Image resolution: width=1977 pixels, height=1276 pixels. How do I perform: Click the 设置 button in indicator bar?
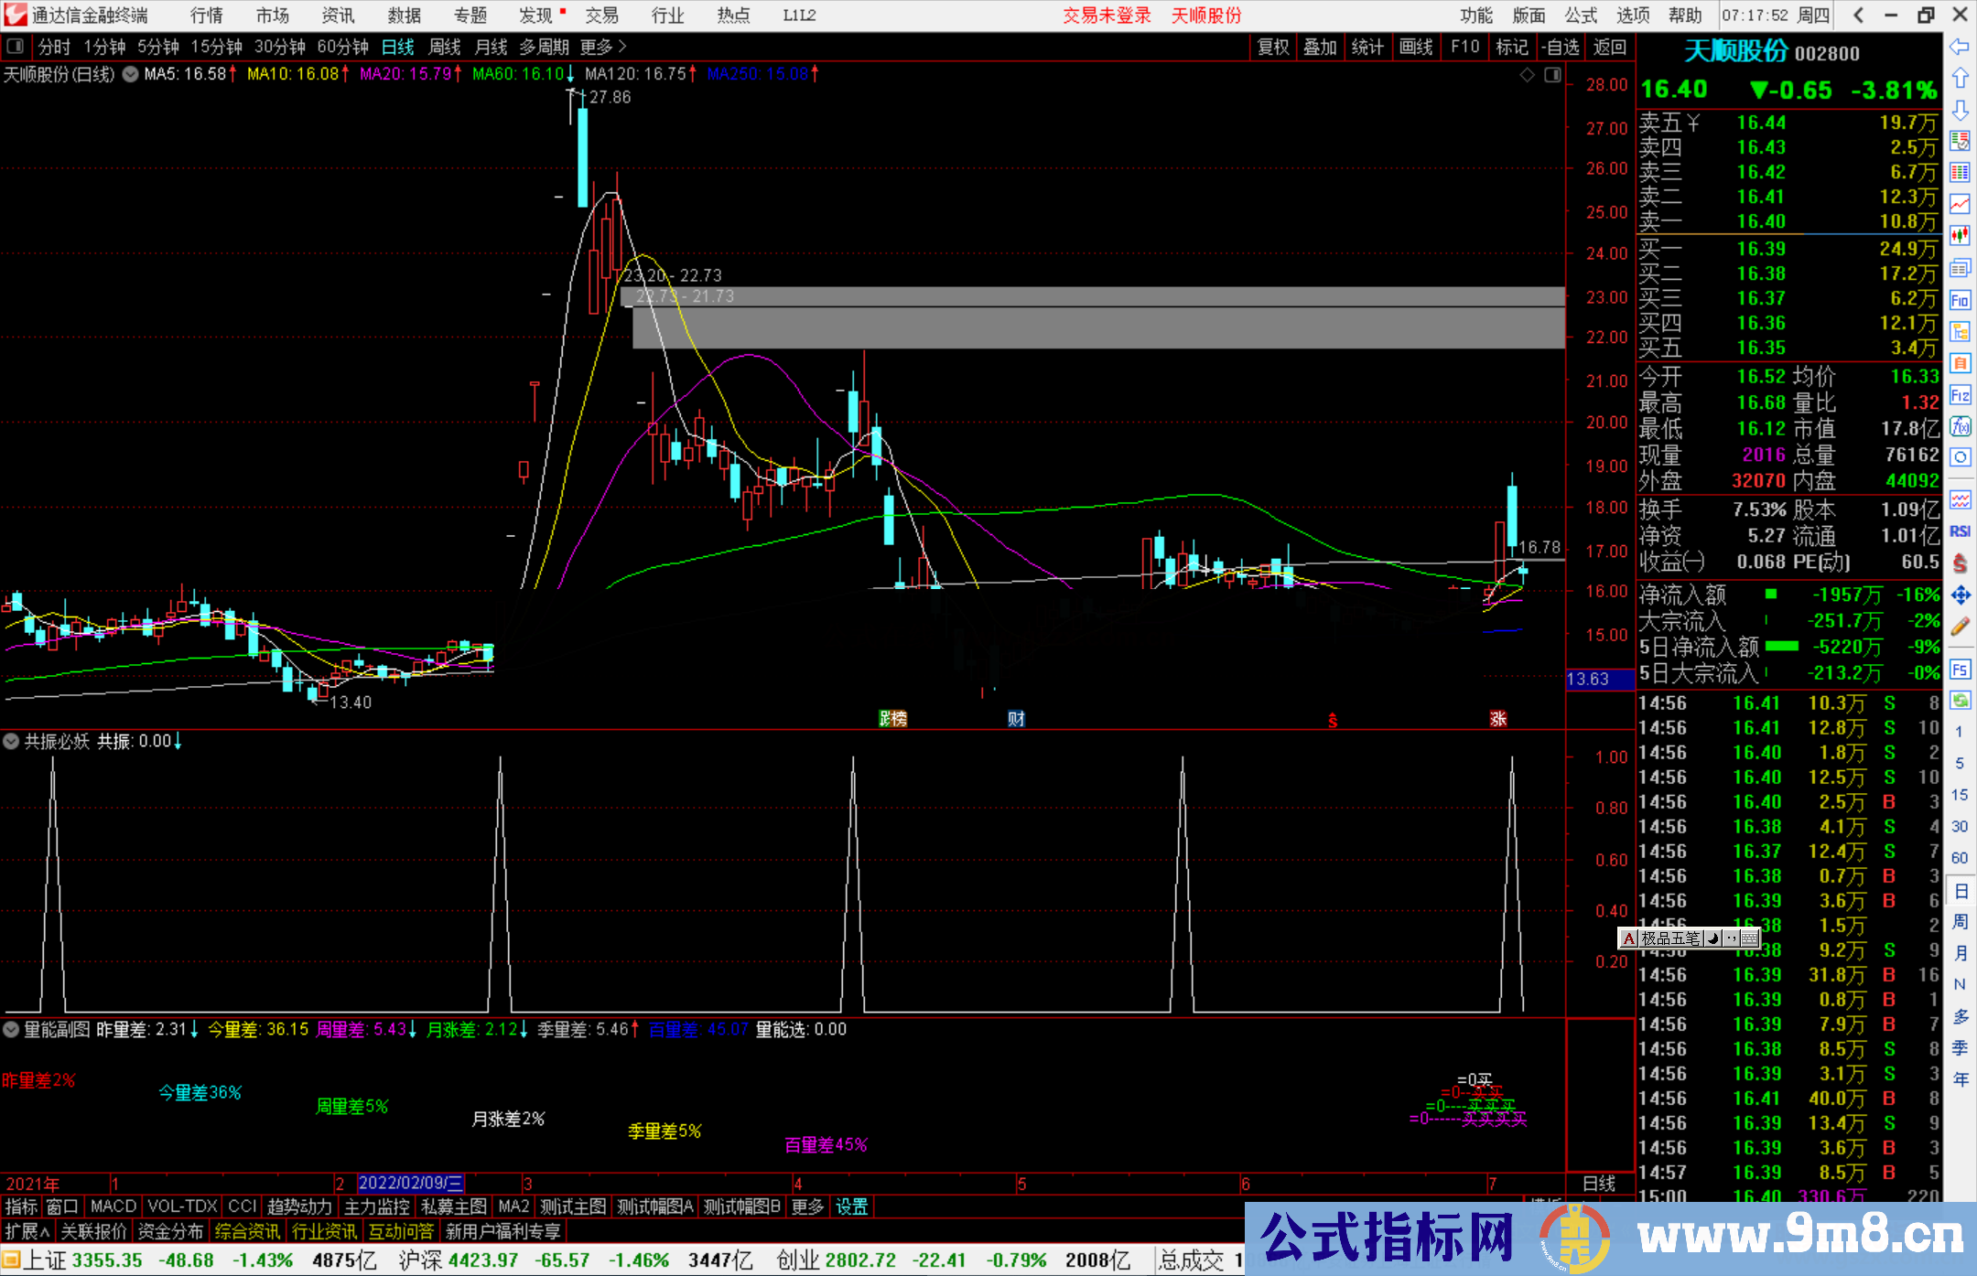pos(852,1206)
